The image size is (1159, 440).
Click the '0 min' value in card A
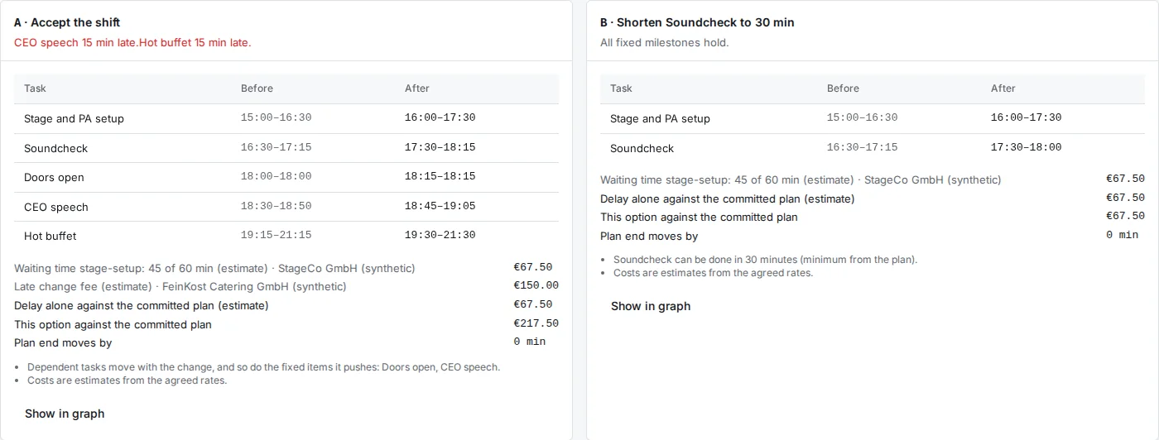click(x=530, y=342)
